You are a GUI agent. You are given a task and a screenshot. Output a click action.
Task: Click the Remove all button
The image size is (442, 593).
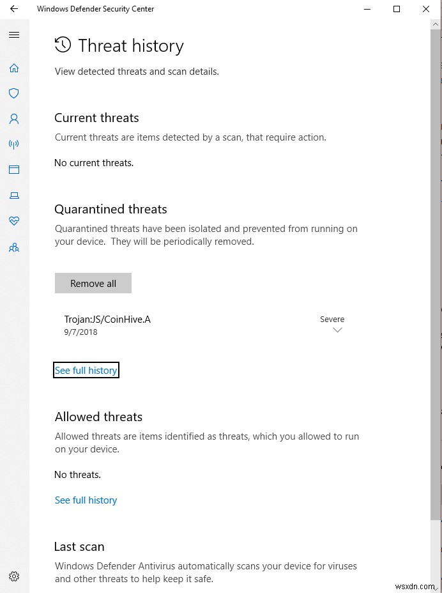[x=93, y=283]
